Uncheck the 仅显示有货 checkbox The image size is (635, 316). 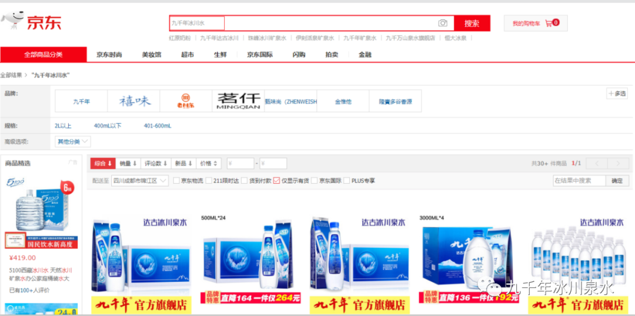tap(276, 180)
